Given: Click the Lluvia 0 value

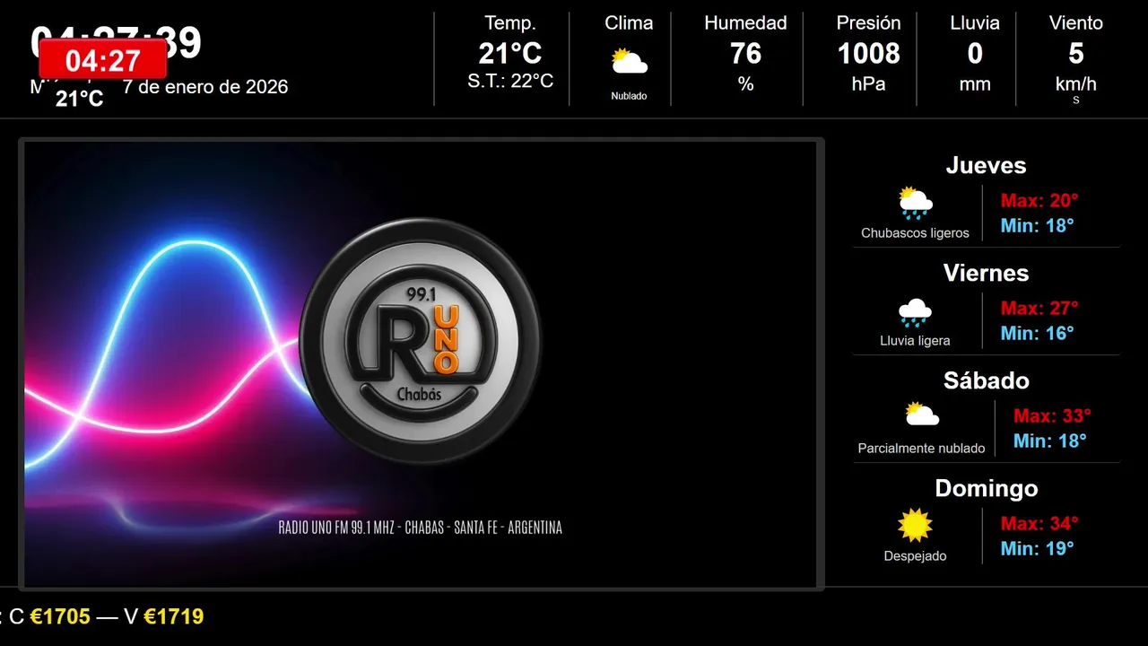Looking at the screenshot, I should (975, 54).
